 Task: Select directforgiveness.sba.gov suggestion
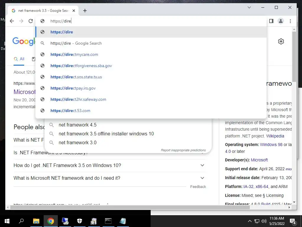click(x=151, y=66)
